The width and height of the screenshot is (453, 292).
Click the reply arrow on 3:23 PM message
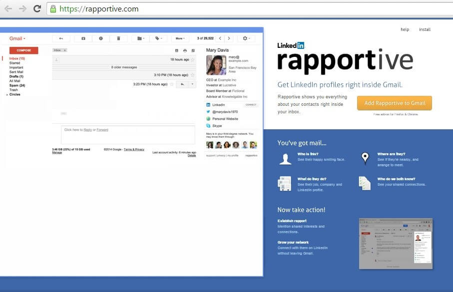click(182, 84)
